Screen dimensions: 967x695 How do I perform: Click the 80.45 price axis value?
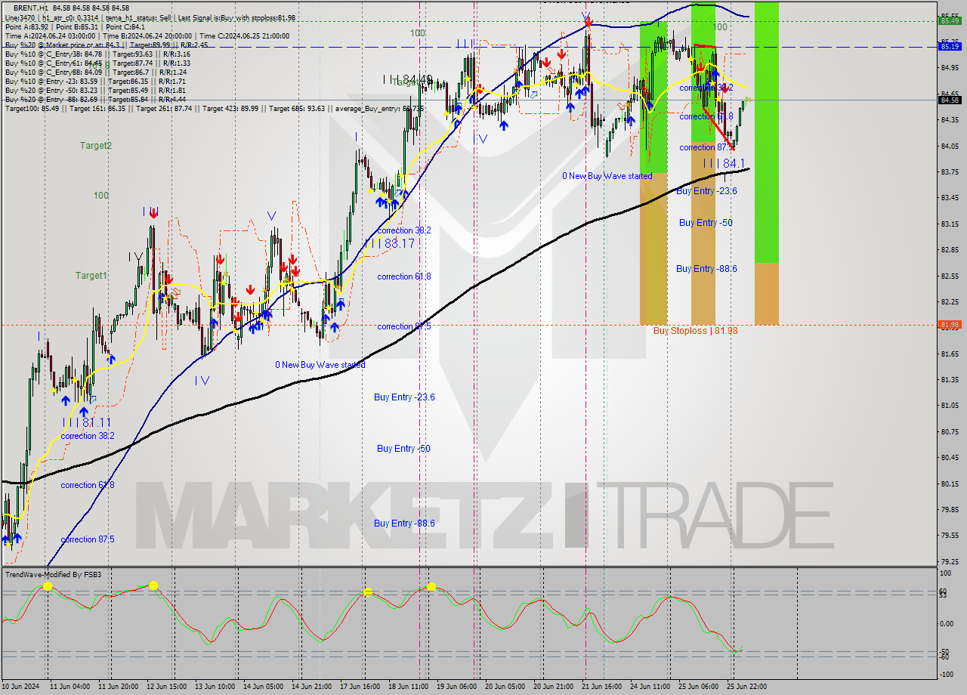(x=950, y=458)
